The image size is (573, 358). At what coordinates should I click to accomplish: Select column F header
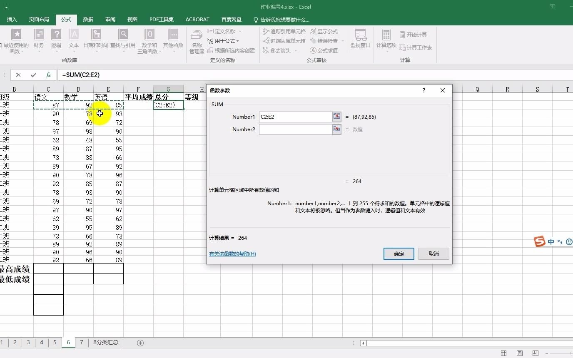pyautogui.click(x=138, y=89)
